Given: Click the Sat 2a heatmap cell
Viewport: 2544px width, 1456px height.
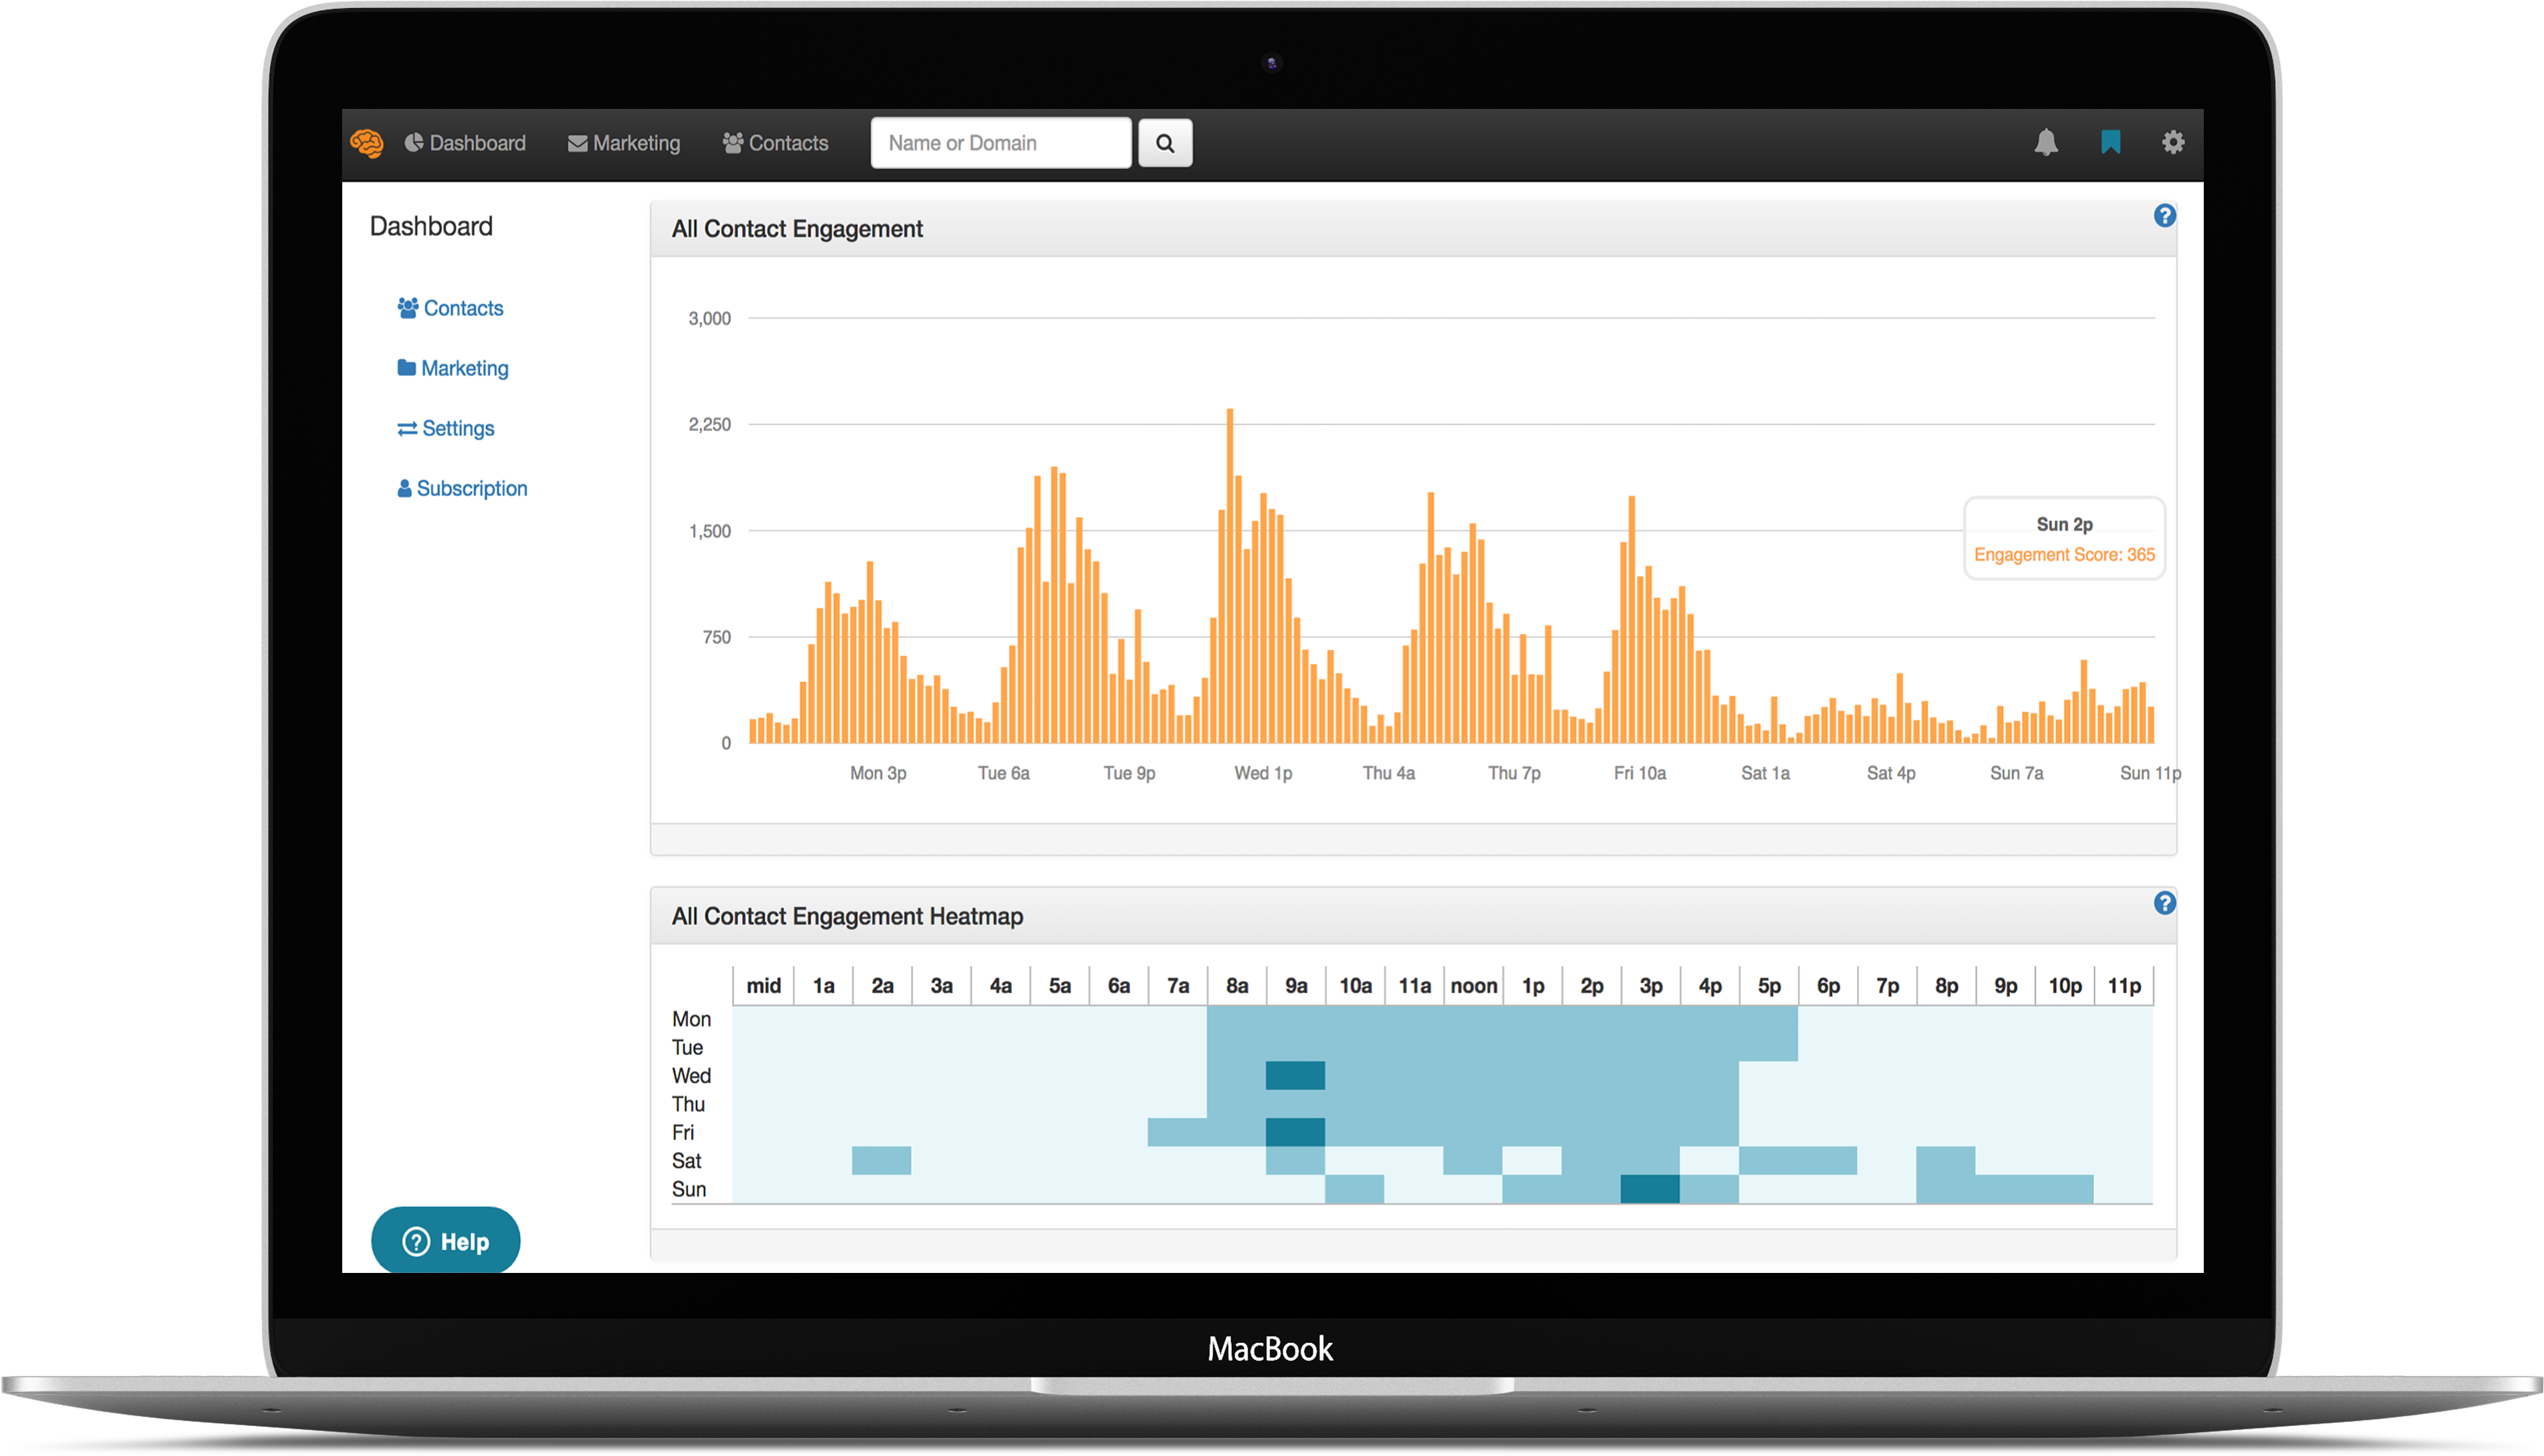Looking at the screenshot, I should point(881,1160).
